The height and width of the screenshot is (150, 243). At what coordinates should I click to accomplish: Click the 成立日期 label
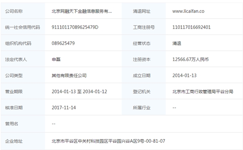[141, 76]
